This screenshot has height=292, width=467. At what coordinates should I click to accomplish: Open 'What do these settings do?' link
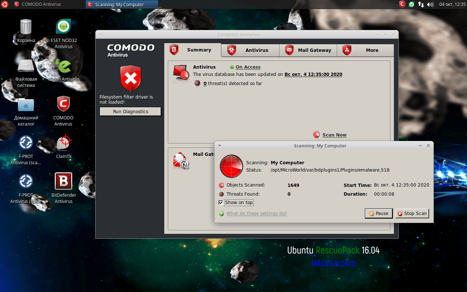(x=256, y=214)
